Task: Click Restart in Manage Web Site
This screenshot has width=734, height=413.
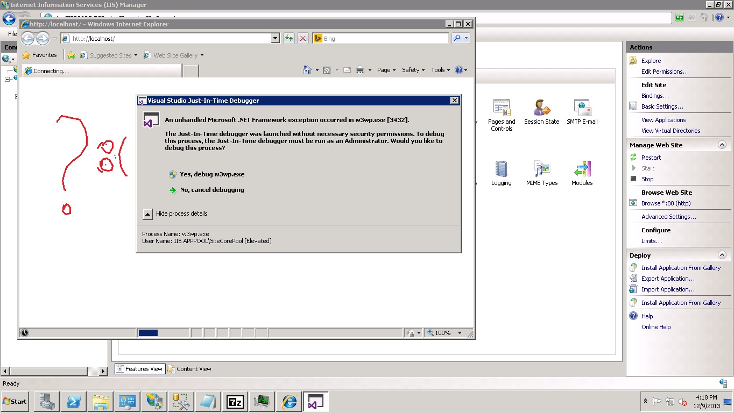Action: tap(651, 158)
